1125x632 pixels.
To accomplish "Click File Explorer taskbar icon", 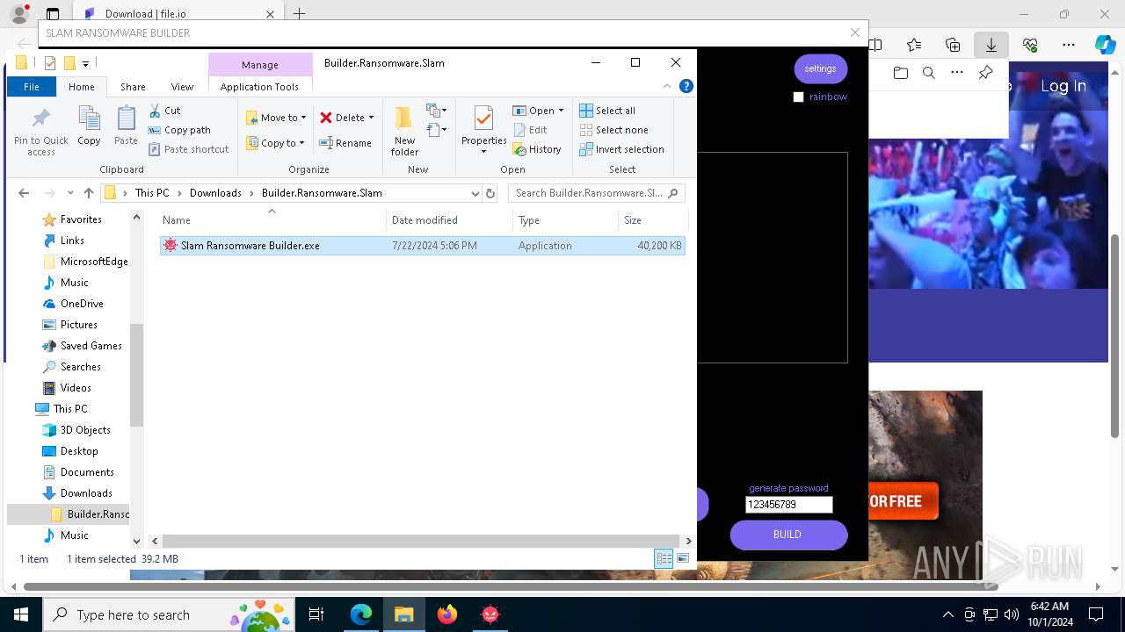I will (404, 614).
